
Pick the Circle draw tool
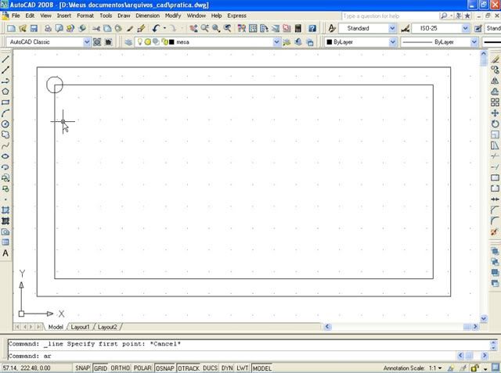5,124
